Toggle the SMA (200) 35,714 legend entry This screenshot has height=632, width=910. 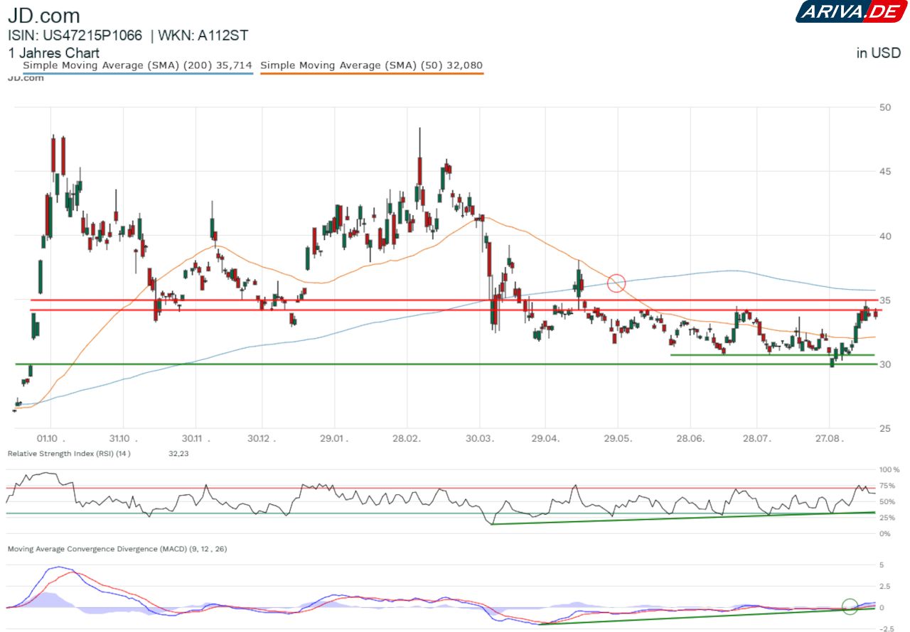[x=138, y=66]
